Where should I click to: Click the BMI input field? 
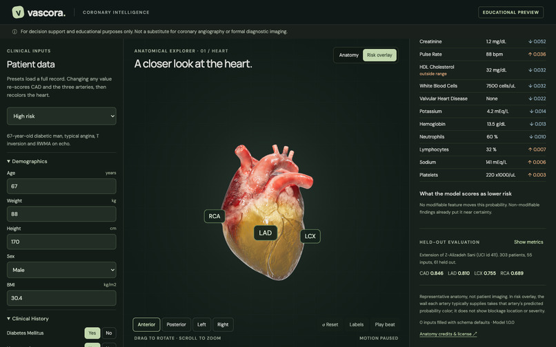pos(61,298)
